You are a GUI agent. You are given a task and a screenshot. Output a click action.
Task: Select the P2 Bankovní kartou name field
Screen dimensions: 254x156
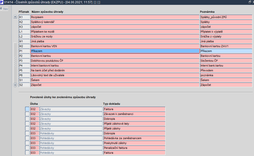click(115, 56)
